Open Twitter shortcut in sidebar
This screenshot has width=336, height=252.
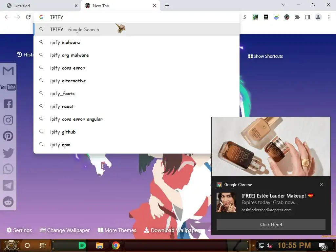[8, 153]
